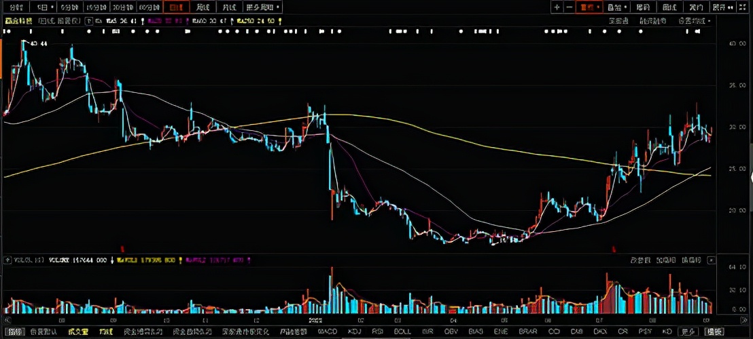Zoom in the chart with plus icon
753x339 pixels.
[x=557, y=7]
